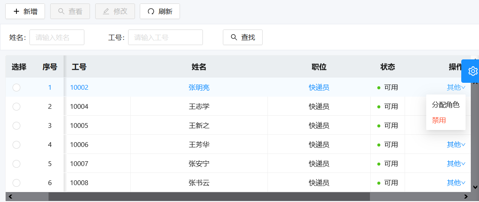Click the plus icon on 新增 button

[x=16, y=11]
